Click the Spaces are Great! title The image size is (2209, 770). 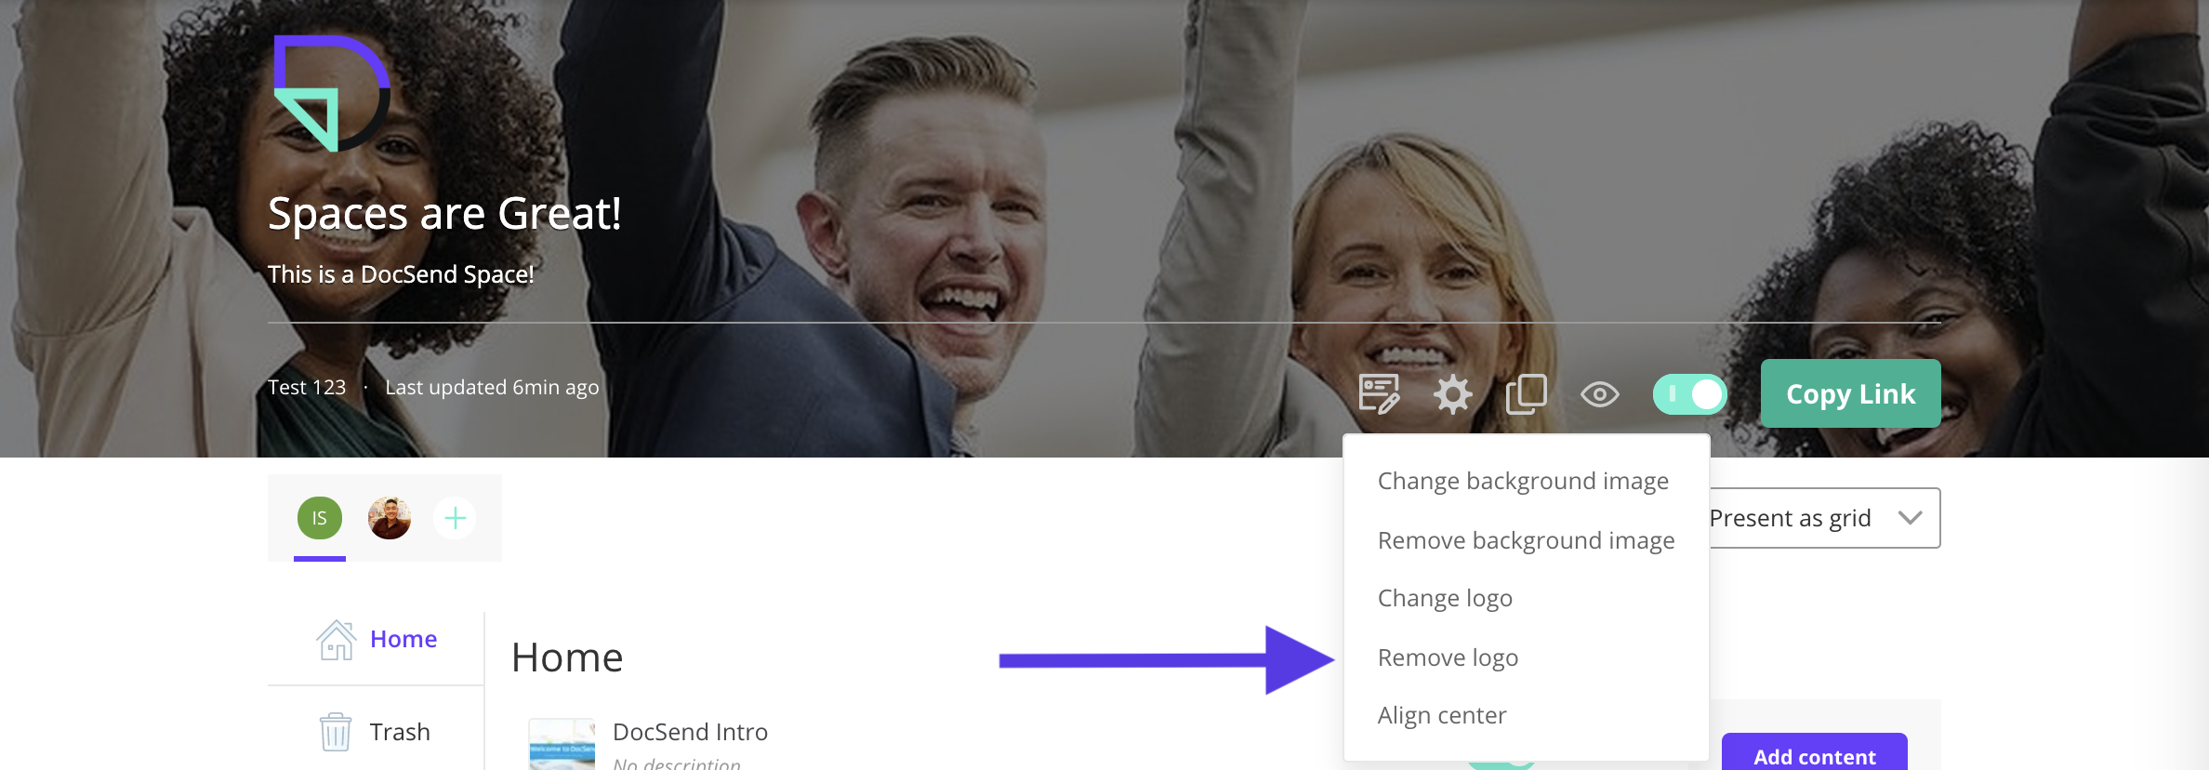coord(444,214)
